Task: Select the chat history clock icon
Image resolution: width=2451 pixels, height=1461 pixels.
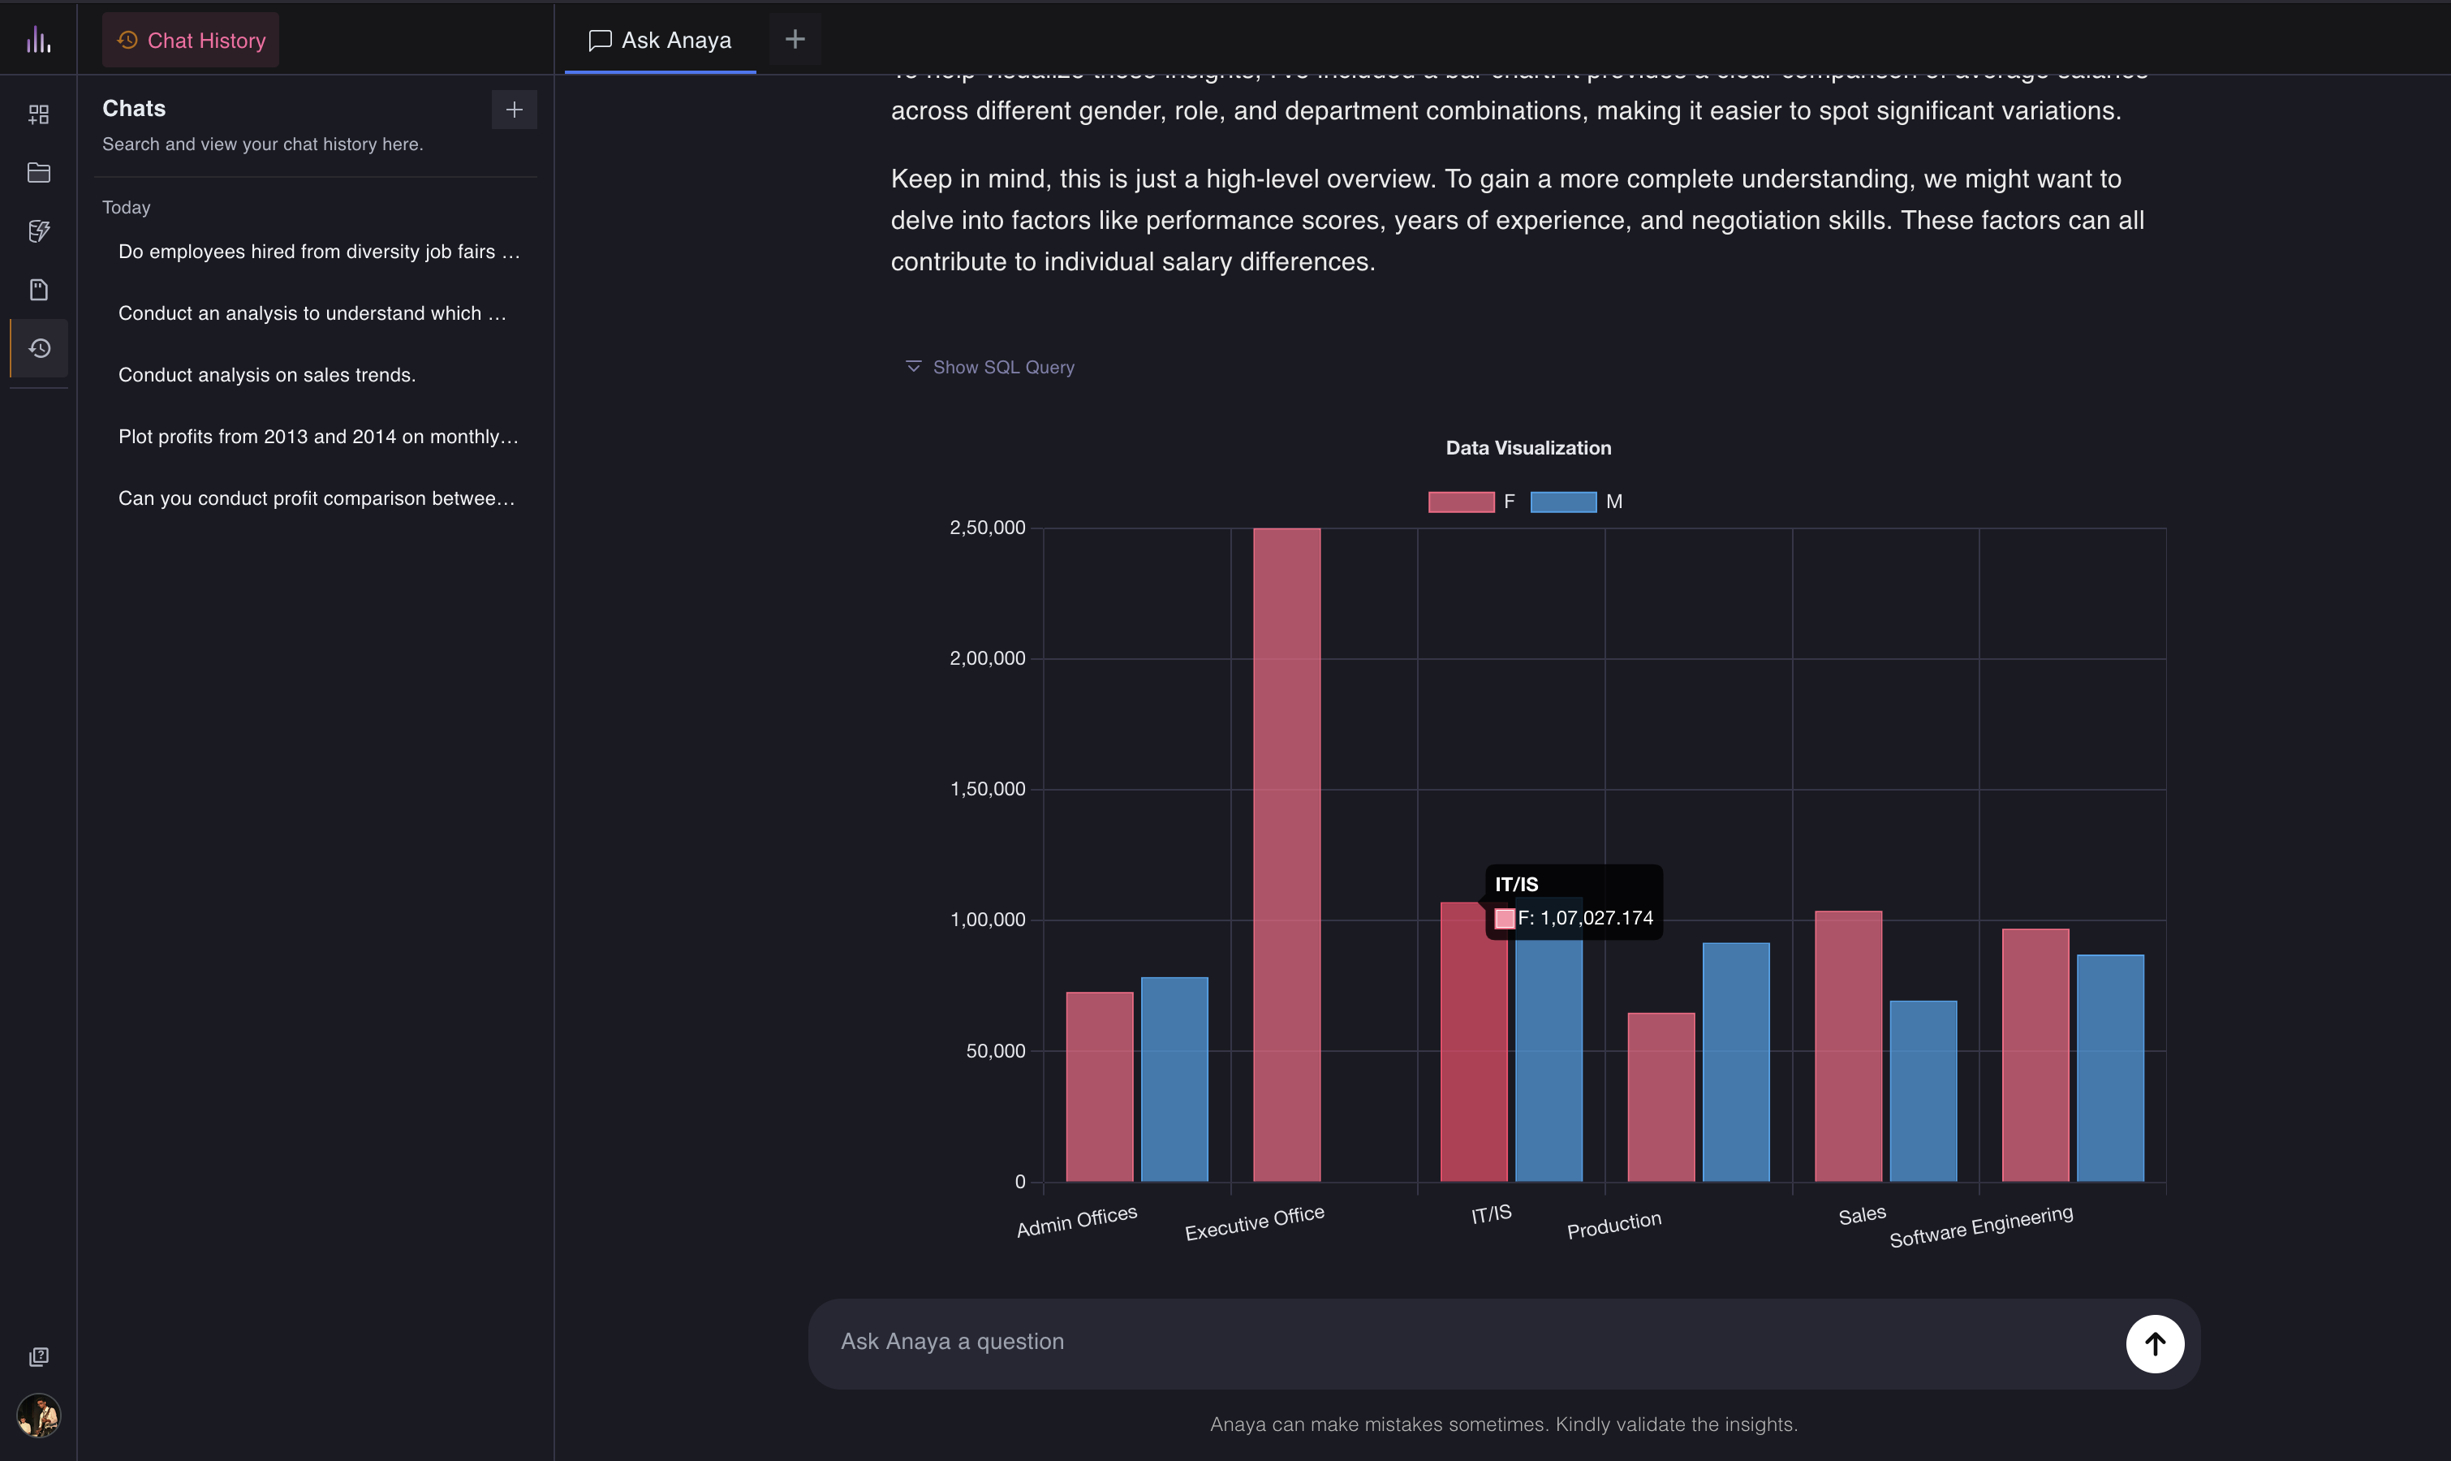Action: (40, 348)
